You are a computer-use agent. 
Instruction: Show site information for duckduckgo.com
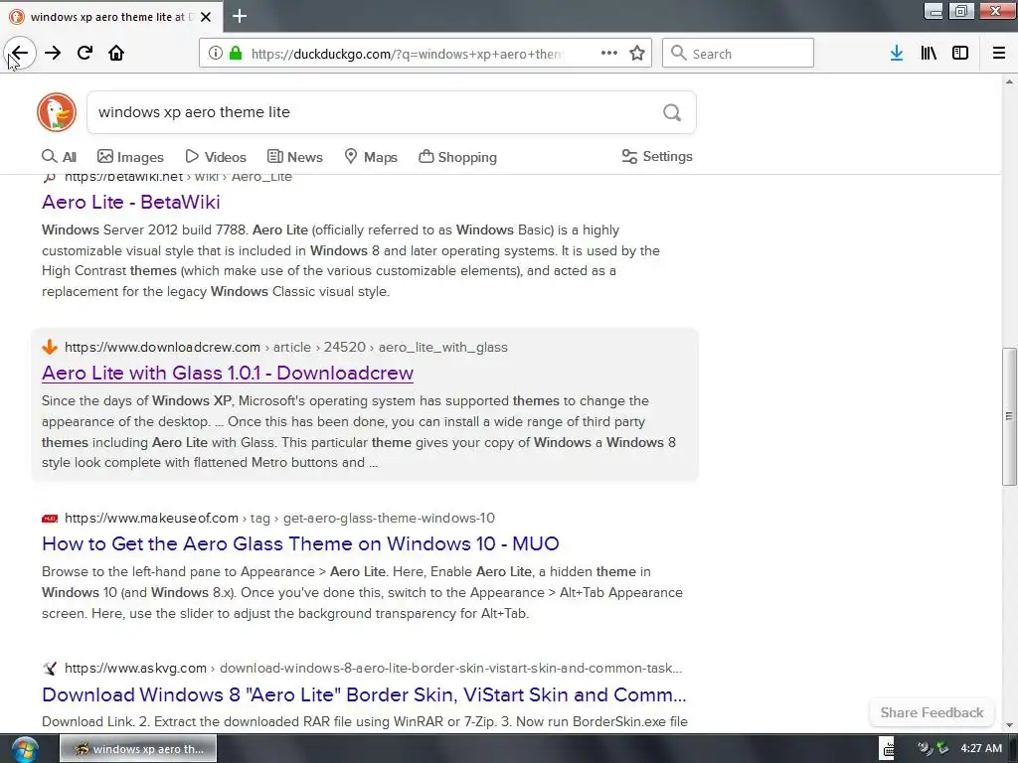point(216,54)
